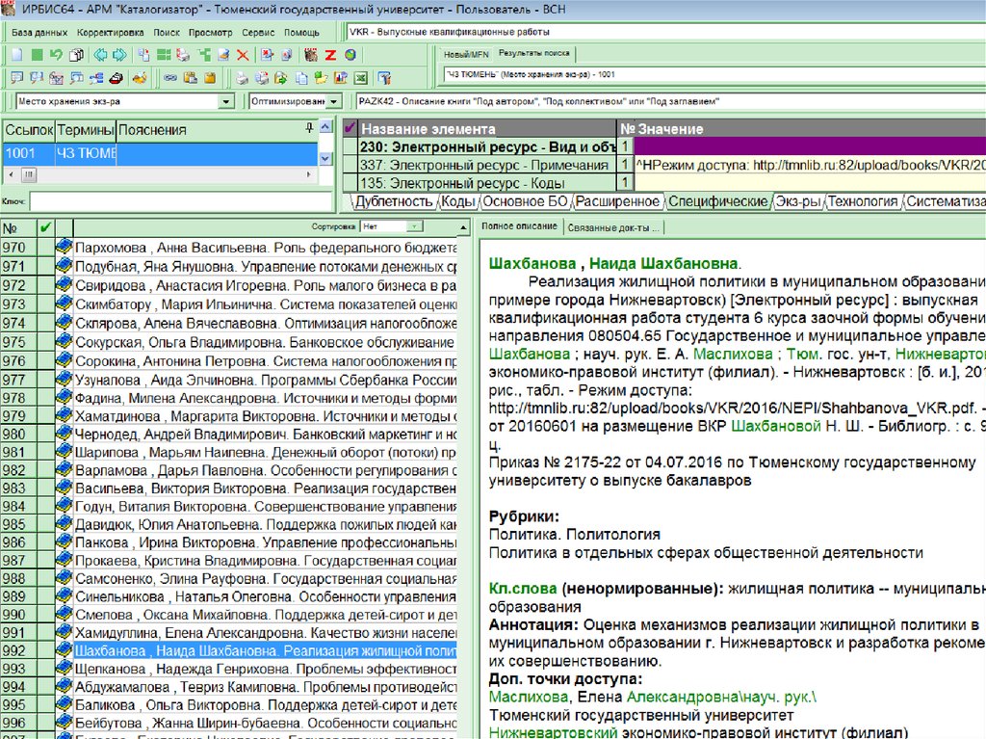This screenshot has height=739, width=986.
Task: Click the red Z toolbar icon
Action: [330, 55]
